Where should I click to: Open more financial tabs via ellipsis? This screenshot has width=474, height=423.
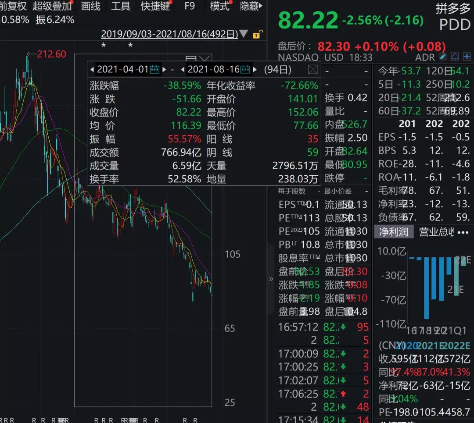point(463,232)
